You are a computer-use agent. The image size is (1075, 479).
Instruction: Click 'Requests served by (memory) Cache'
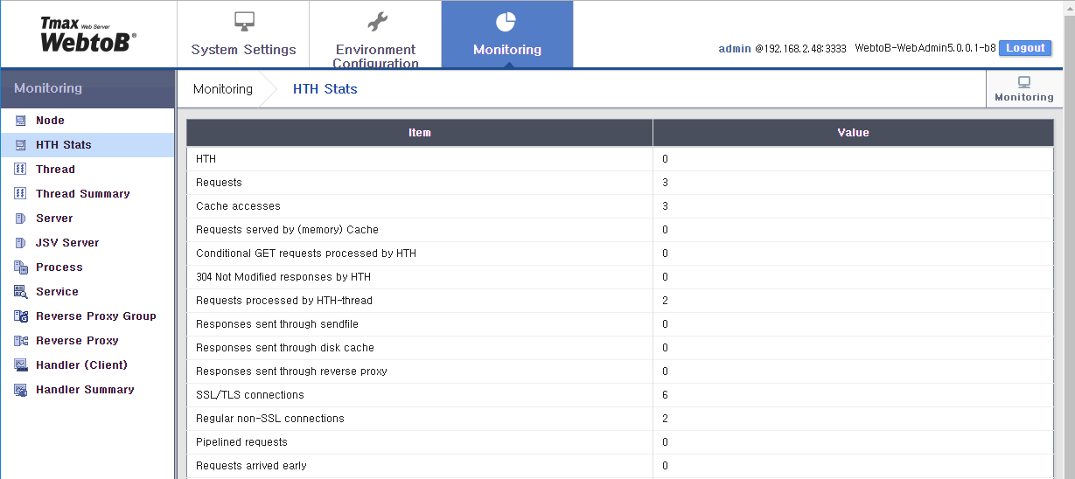click(x=287, y=230)
